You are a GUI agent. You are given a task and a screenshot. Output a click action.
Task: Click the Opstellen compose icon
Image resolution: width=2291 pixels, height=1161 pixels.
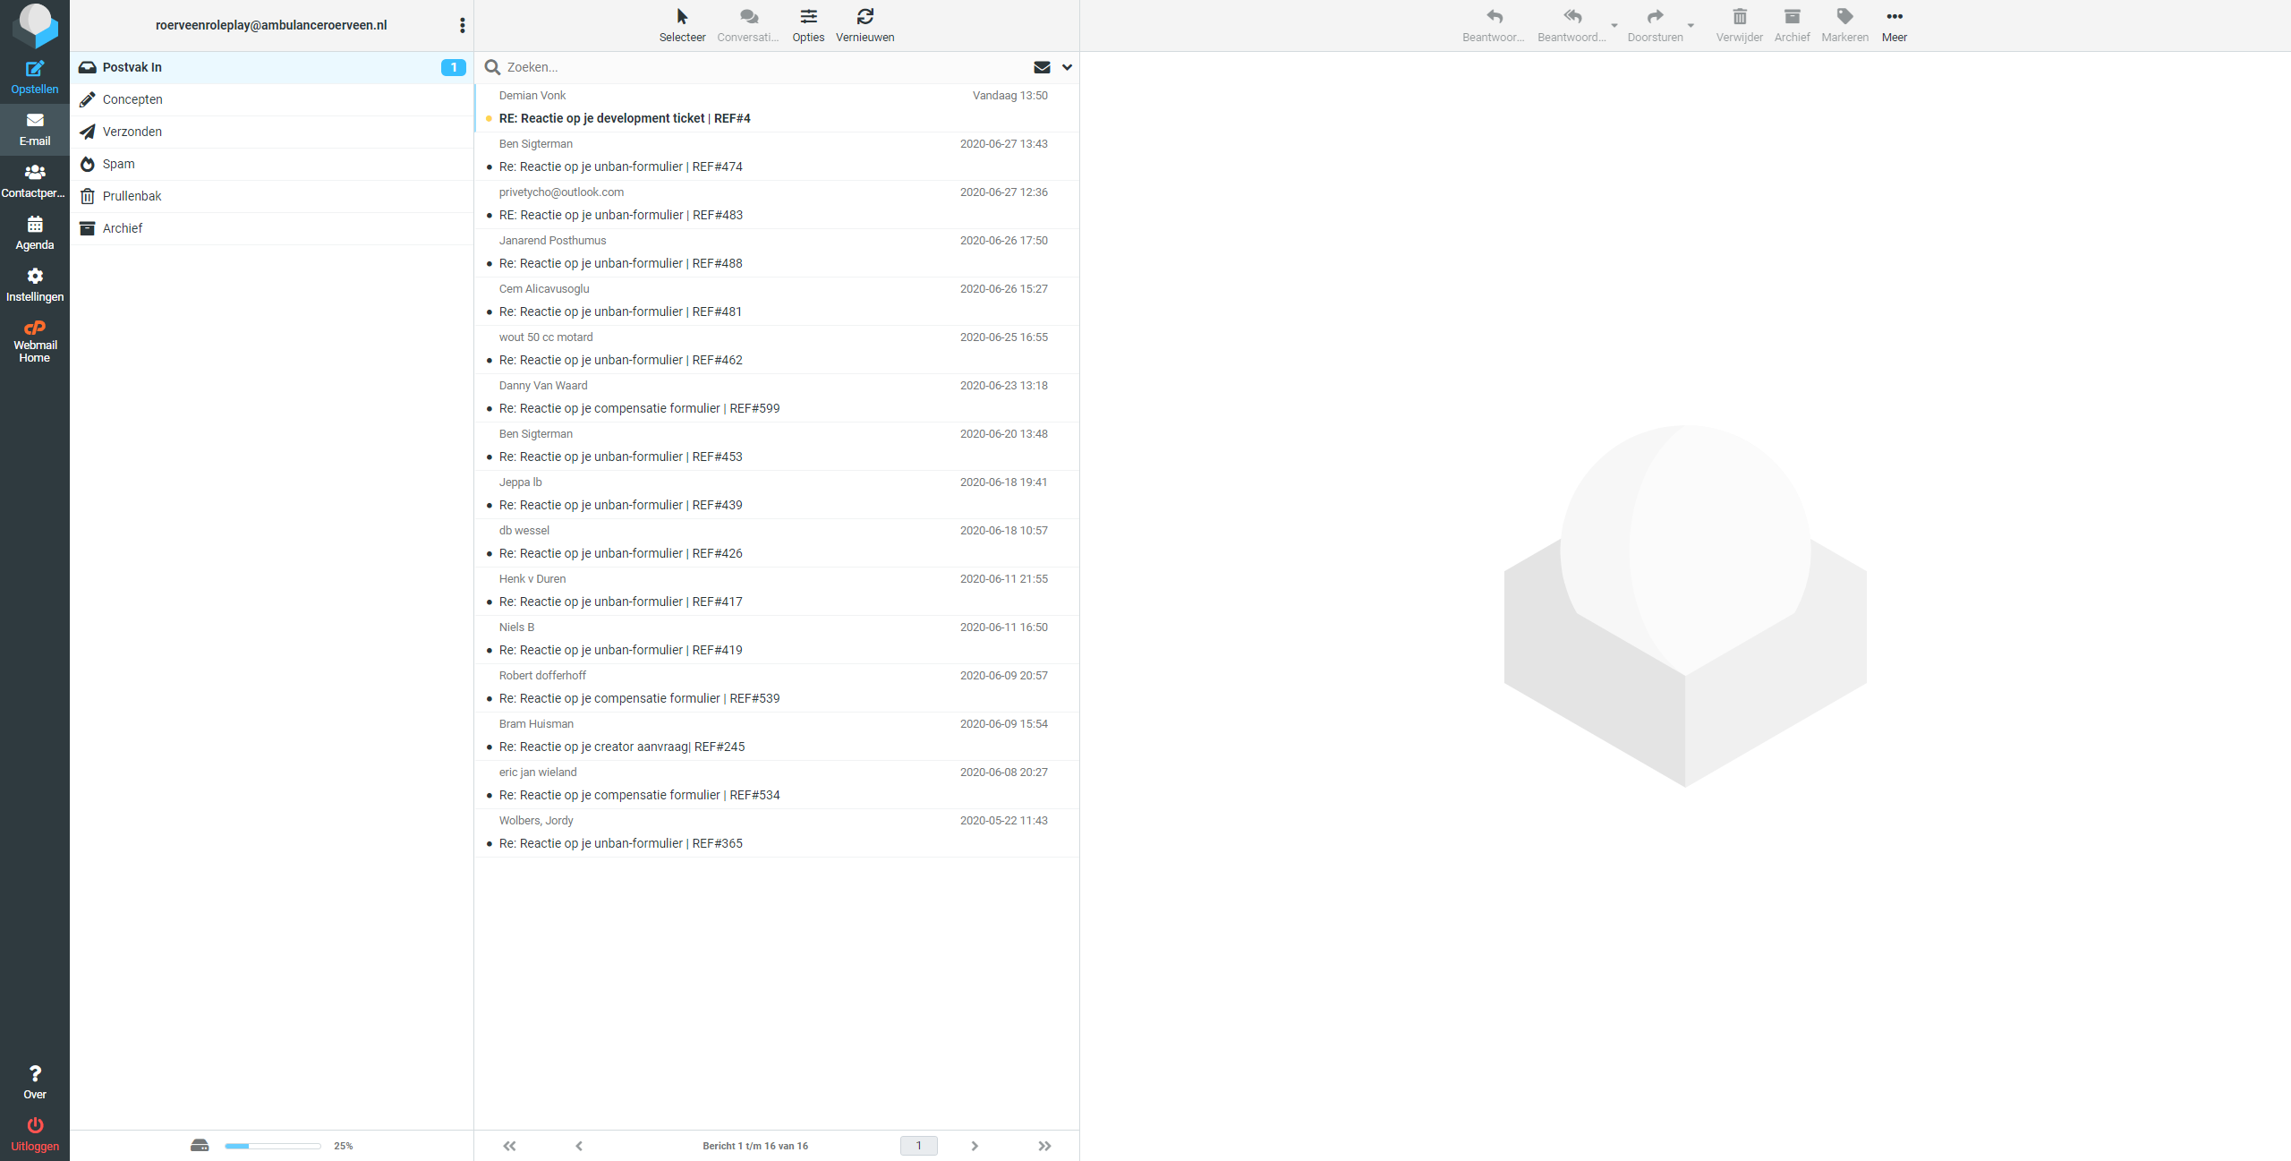pos(34,69)
